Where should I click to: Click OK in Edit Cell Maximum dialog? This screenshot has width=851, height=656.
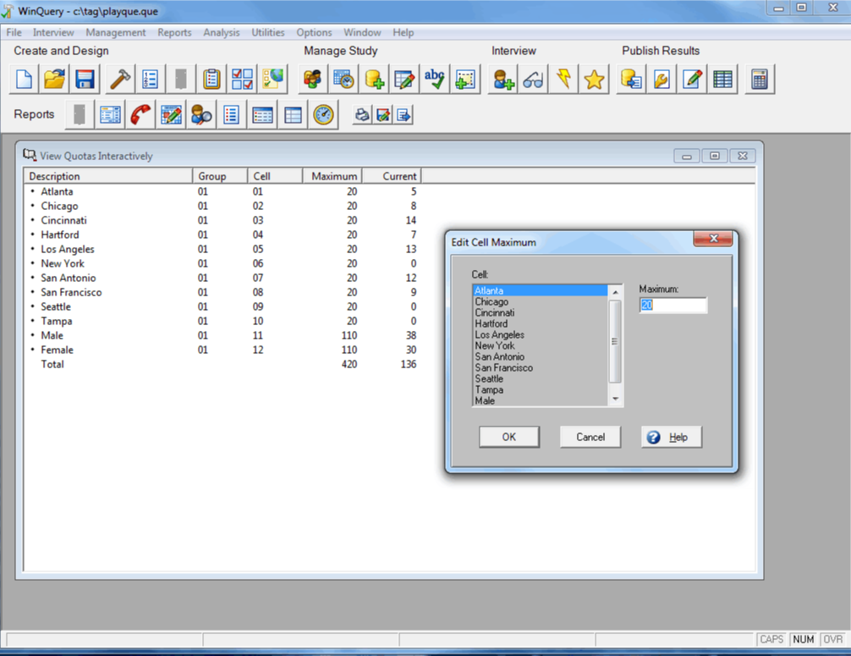509,437
